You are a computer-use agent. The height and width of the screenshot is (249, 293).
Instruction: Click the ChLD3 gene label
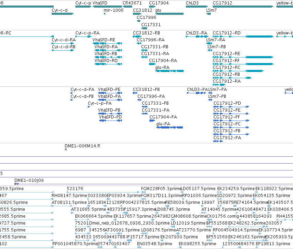pos(192,3)
